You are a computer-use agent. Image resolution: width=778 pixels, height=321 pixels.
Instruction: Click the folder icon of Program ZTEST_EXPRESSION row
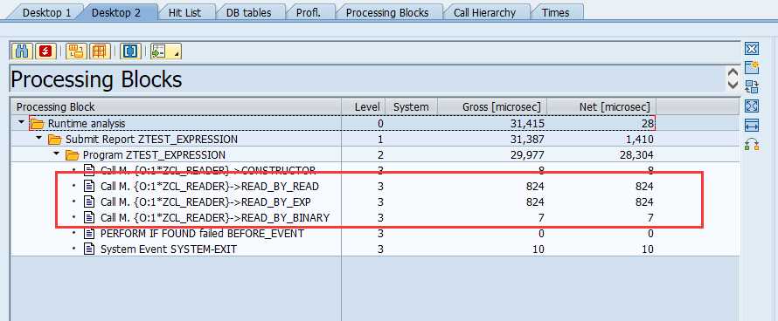73,155
